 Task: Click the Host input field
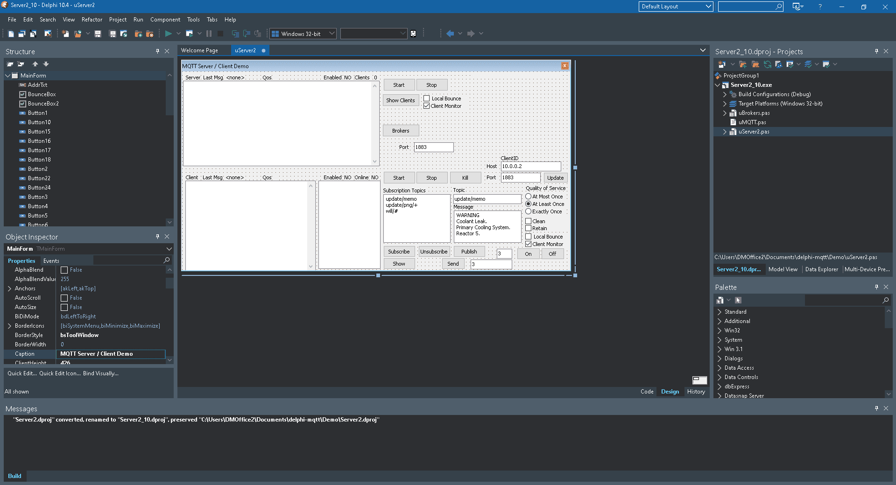click(x=531, y=166)
